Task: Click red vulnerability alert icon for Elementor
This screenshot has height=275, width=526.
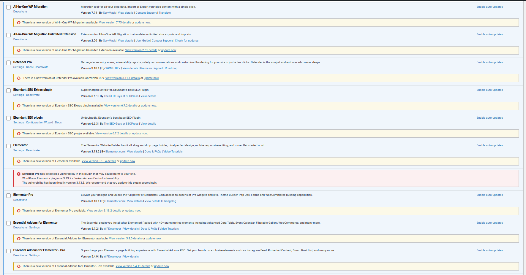Action: (x=19, y=174)
